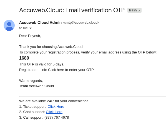Click the "available 24/7" footer sentence
Image resolution: width=166 pixels, height=127 pixels.
point(54,101)
